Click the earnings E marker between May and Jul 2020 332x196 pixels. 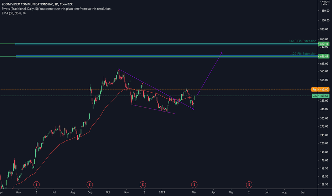36,185
